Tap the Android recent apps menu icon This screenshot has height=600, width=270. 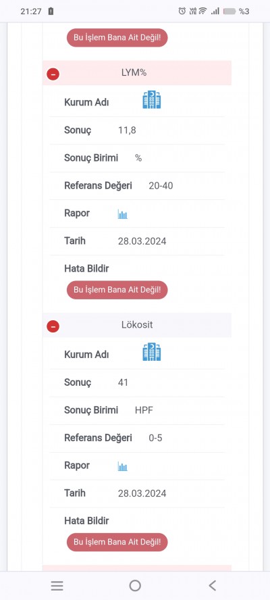[57, 586]
